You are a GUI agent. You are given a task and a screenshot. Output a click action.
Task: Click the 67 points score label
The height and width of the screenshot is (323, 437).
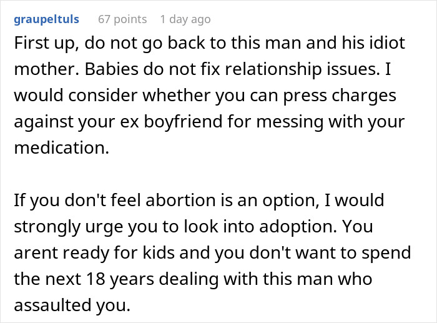(x=122, y=19)
